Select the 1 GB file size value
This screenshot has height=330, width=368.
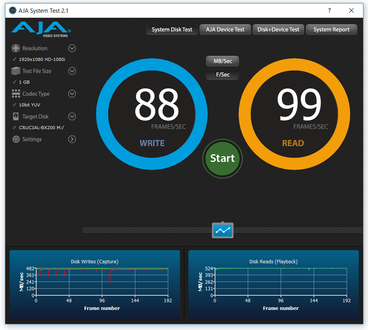(x=24, y=82)
